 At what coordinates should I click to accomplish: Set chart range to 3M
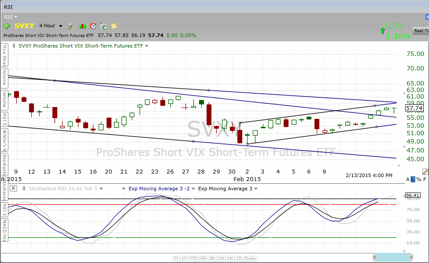[x=212, y=258]
